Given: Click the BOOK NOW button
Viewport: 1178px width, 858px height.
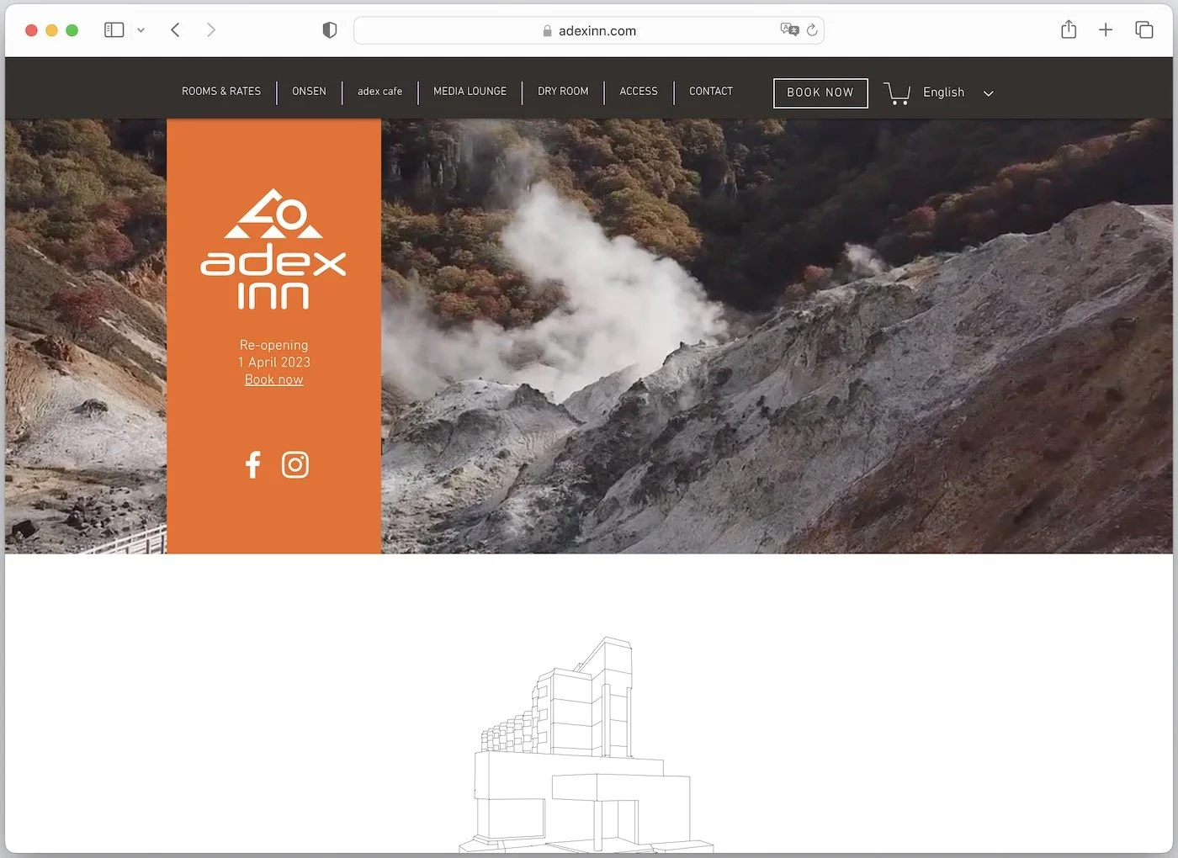Looking at the screenshot, I should click(x=820, y=93).
